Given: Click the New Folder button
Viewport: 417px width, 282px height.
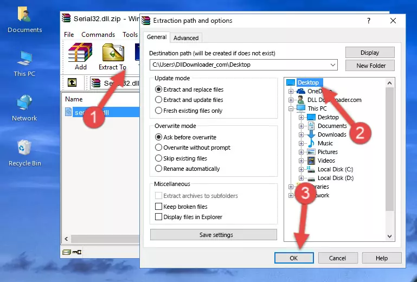Looking at the screenshot, I should point(370,66).
